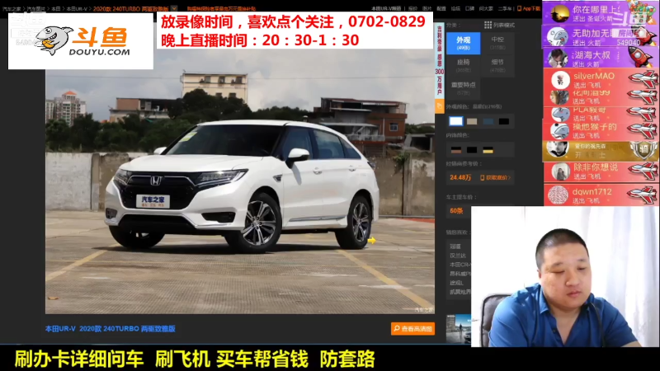The width and height of the screenshot is (660, 371).
Task: Select the 外观 photo category tab
Action: pyautogui.click(x=463, y=43)
